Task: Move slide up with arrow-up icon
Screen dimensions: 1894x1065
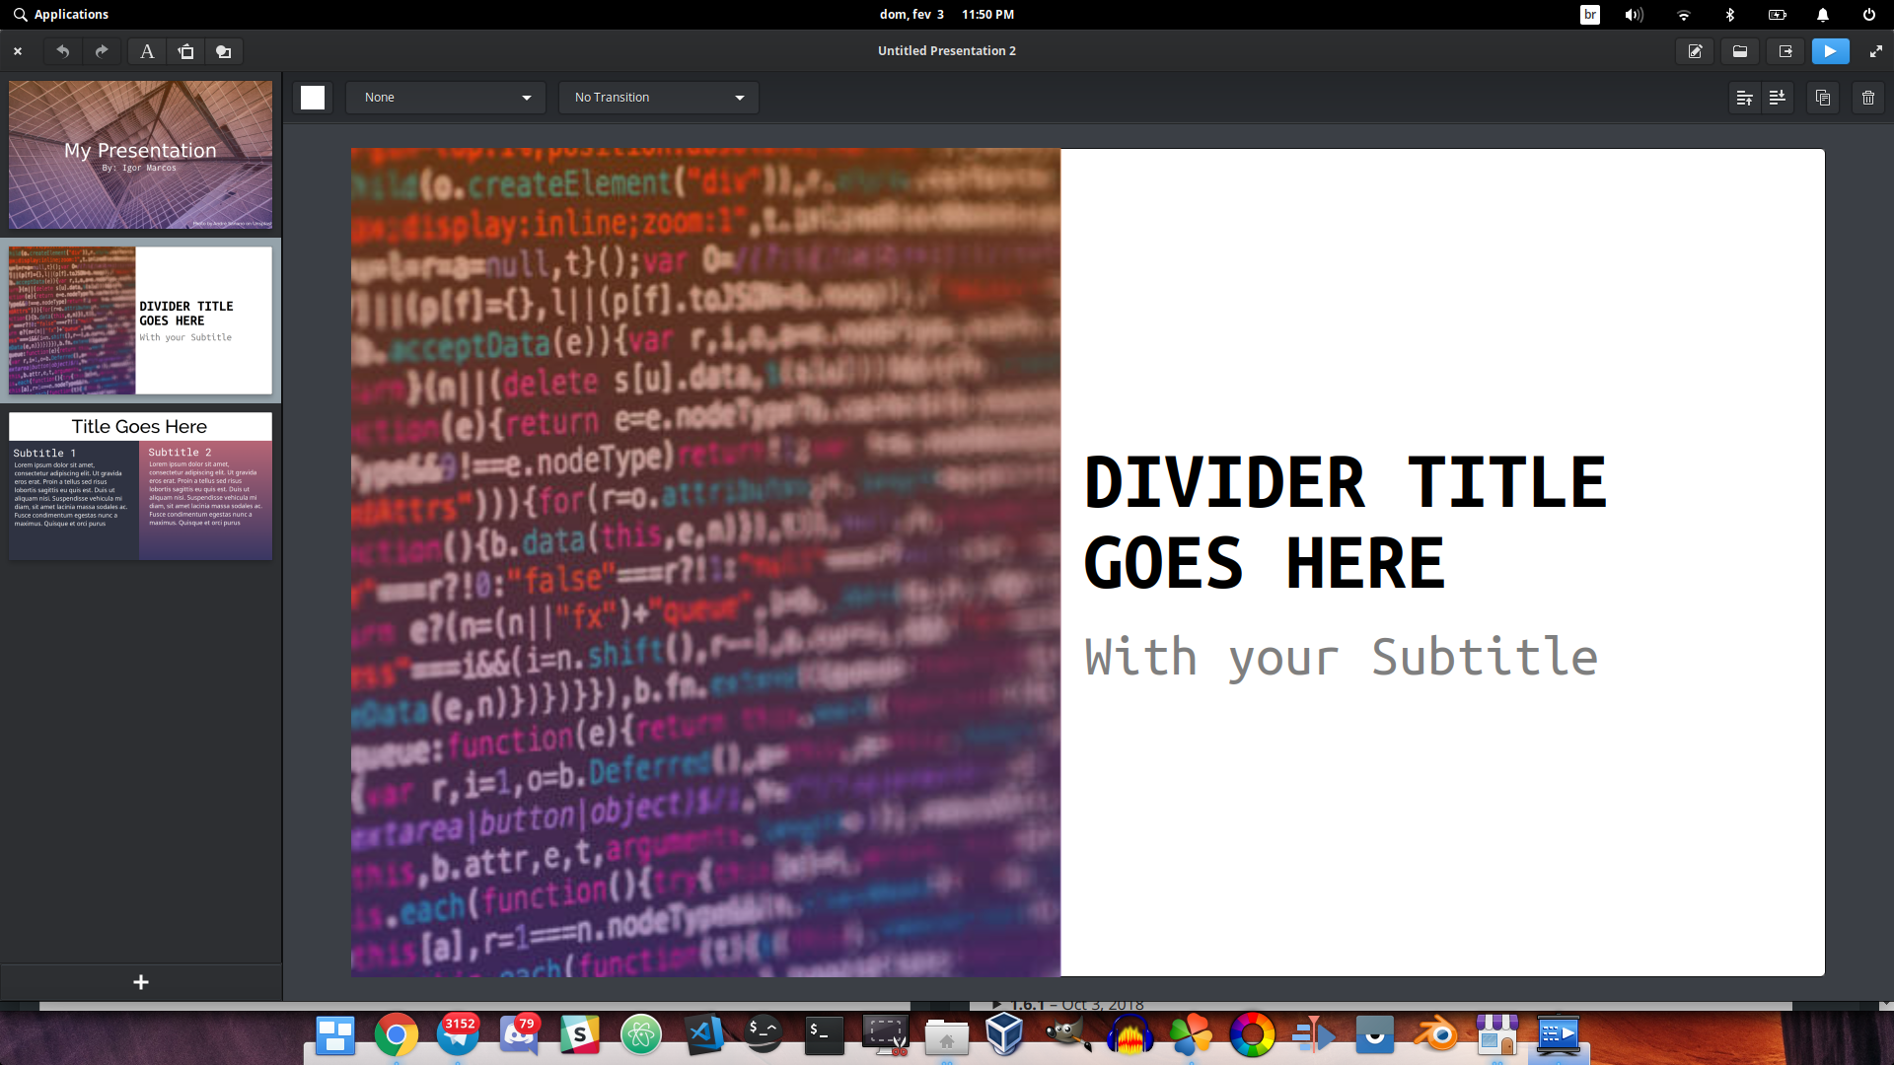Action: pyautogui.click(x=1744, y=98)
